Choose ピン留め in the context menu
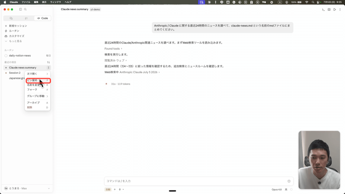Viewport: 345px width, 194px height. click(x=38, y=80)
